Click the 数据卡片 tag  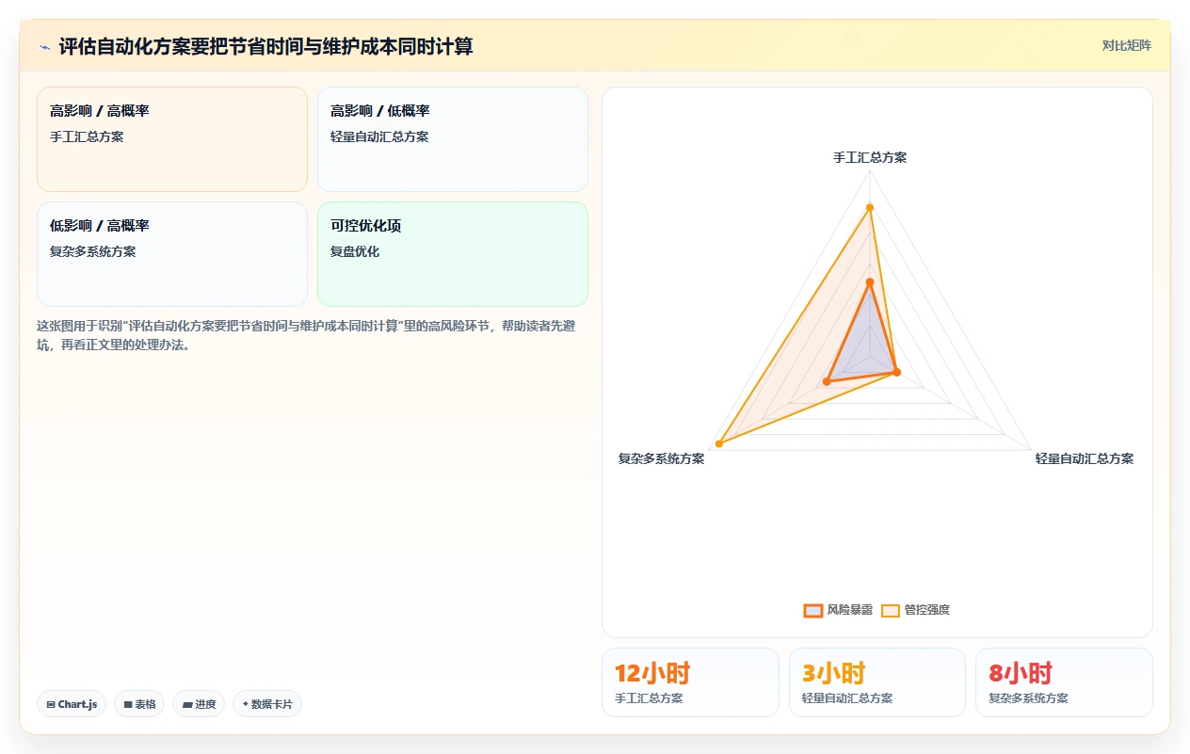267,704
